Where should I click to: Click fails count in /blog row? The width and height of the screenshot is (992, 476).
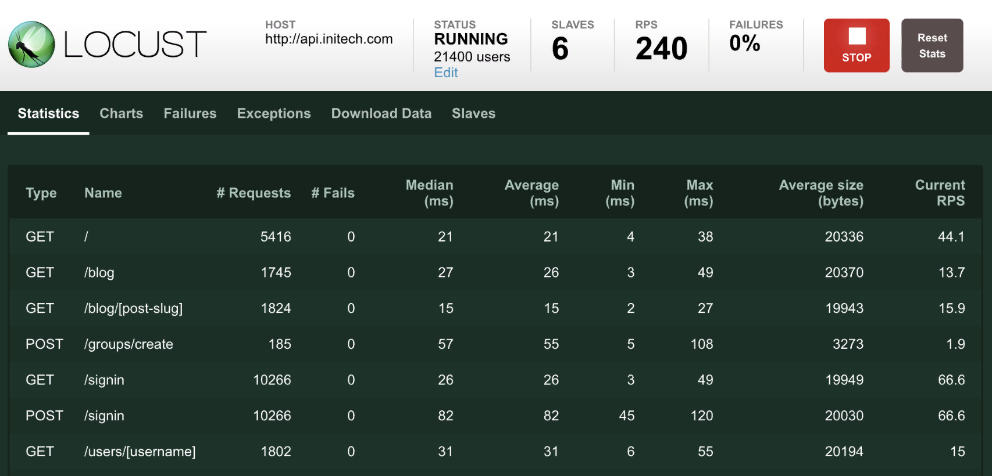pos(351,273)
